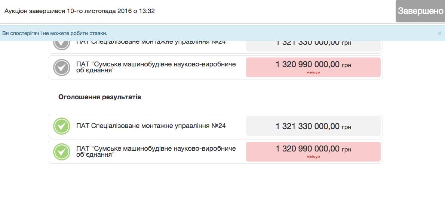Screen dimensions: 445x197
Task: Click the Сумське машинобудівне name in the results section
Action: coord(156,152)
